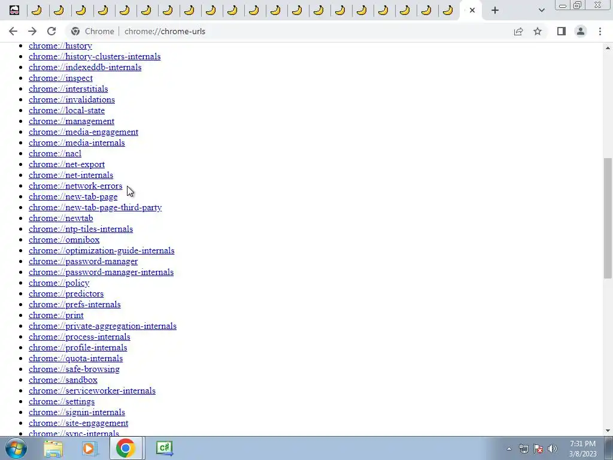Click the network tray icon
Viewport: 613px width, 460px height.
(523, 449)
